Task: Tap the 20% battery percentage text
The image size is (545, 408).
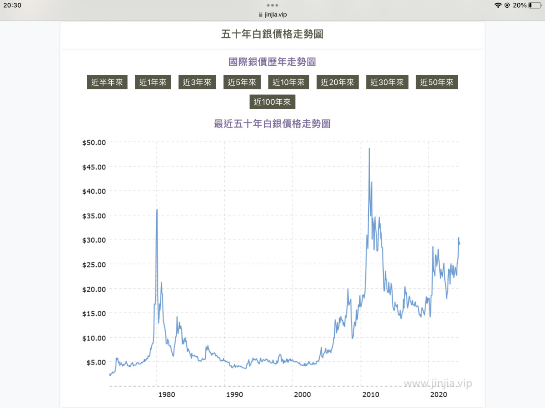Action: click(520, 5)
